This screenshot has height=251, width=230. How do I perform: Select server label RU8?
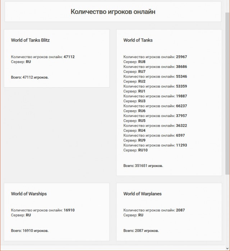[142, 62]
